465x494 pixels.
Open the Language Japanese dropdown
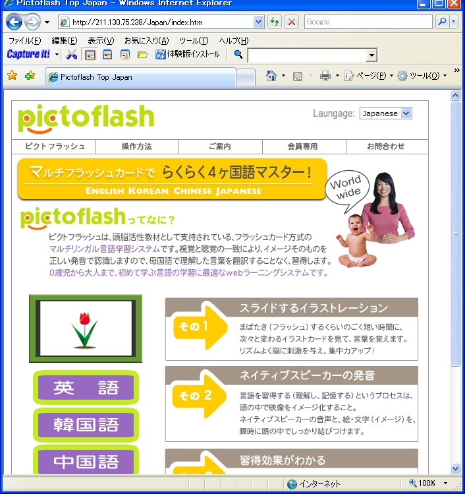tap(386, 113)
